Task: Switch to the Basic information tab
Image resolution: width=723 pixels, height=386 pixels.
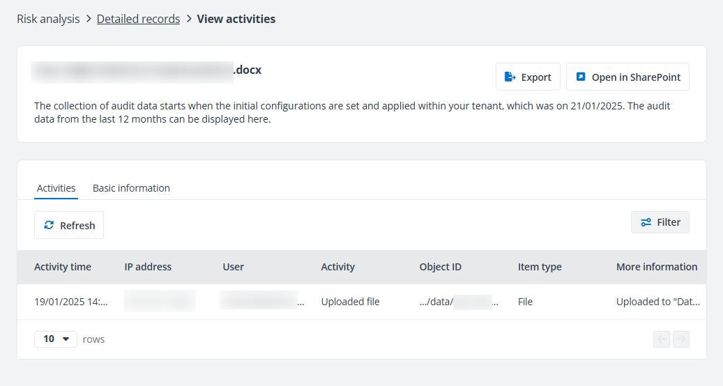Action: coord(131,188)
